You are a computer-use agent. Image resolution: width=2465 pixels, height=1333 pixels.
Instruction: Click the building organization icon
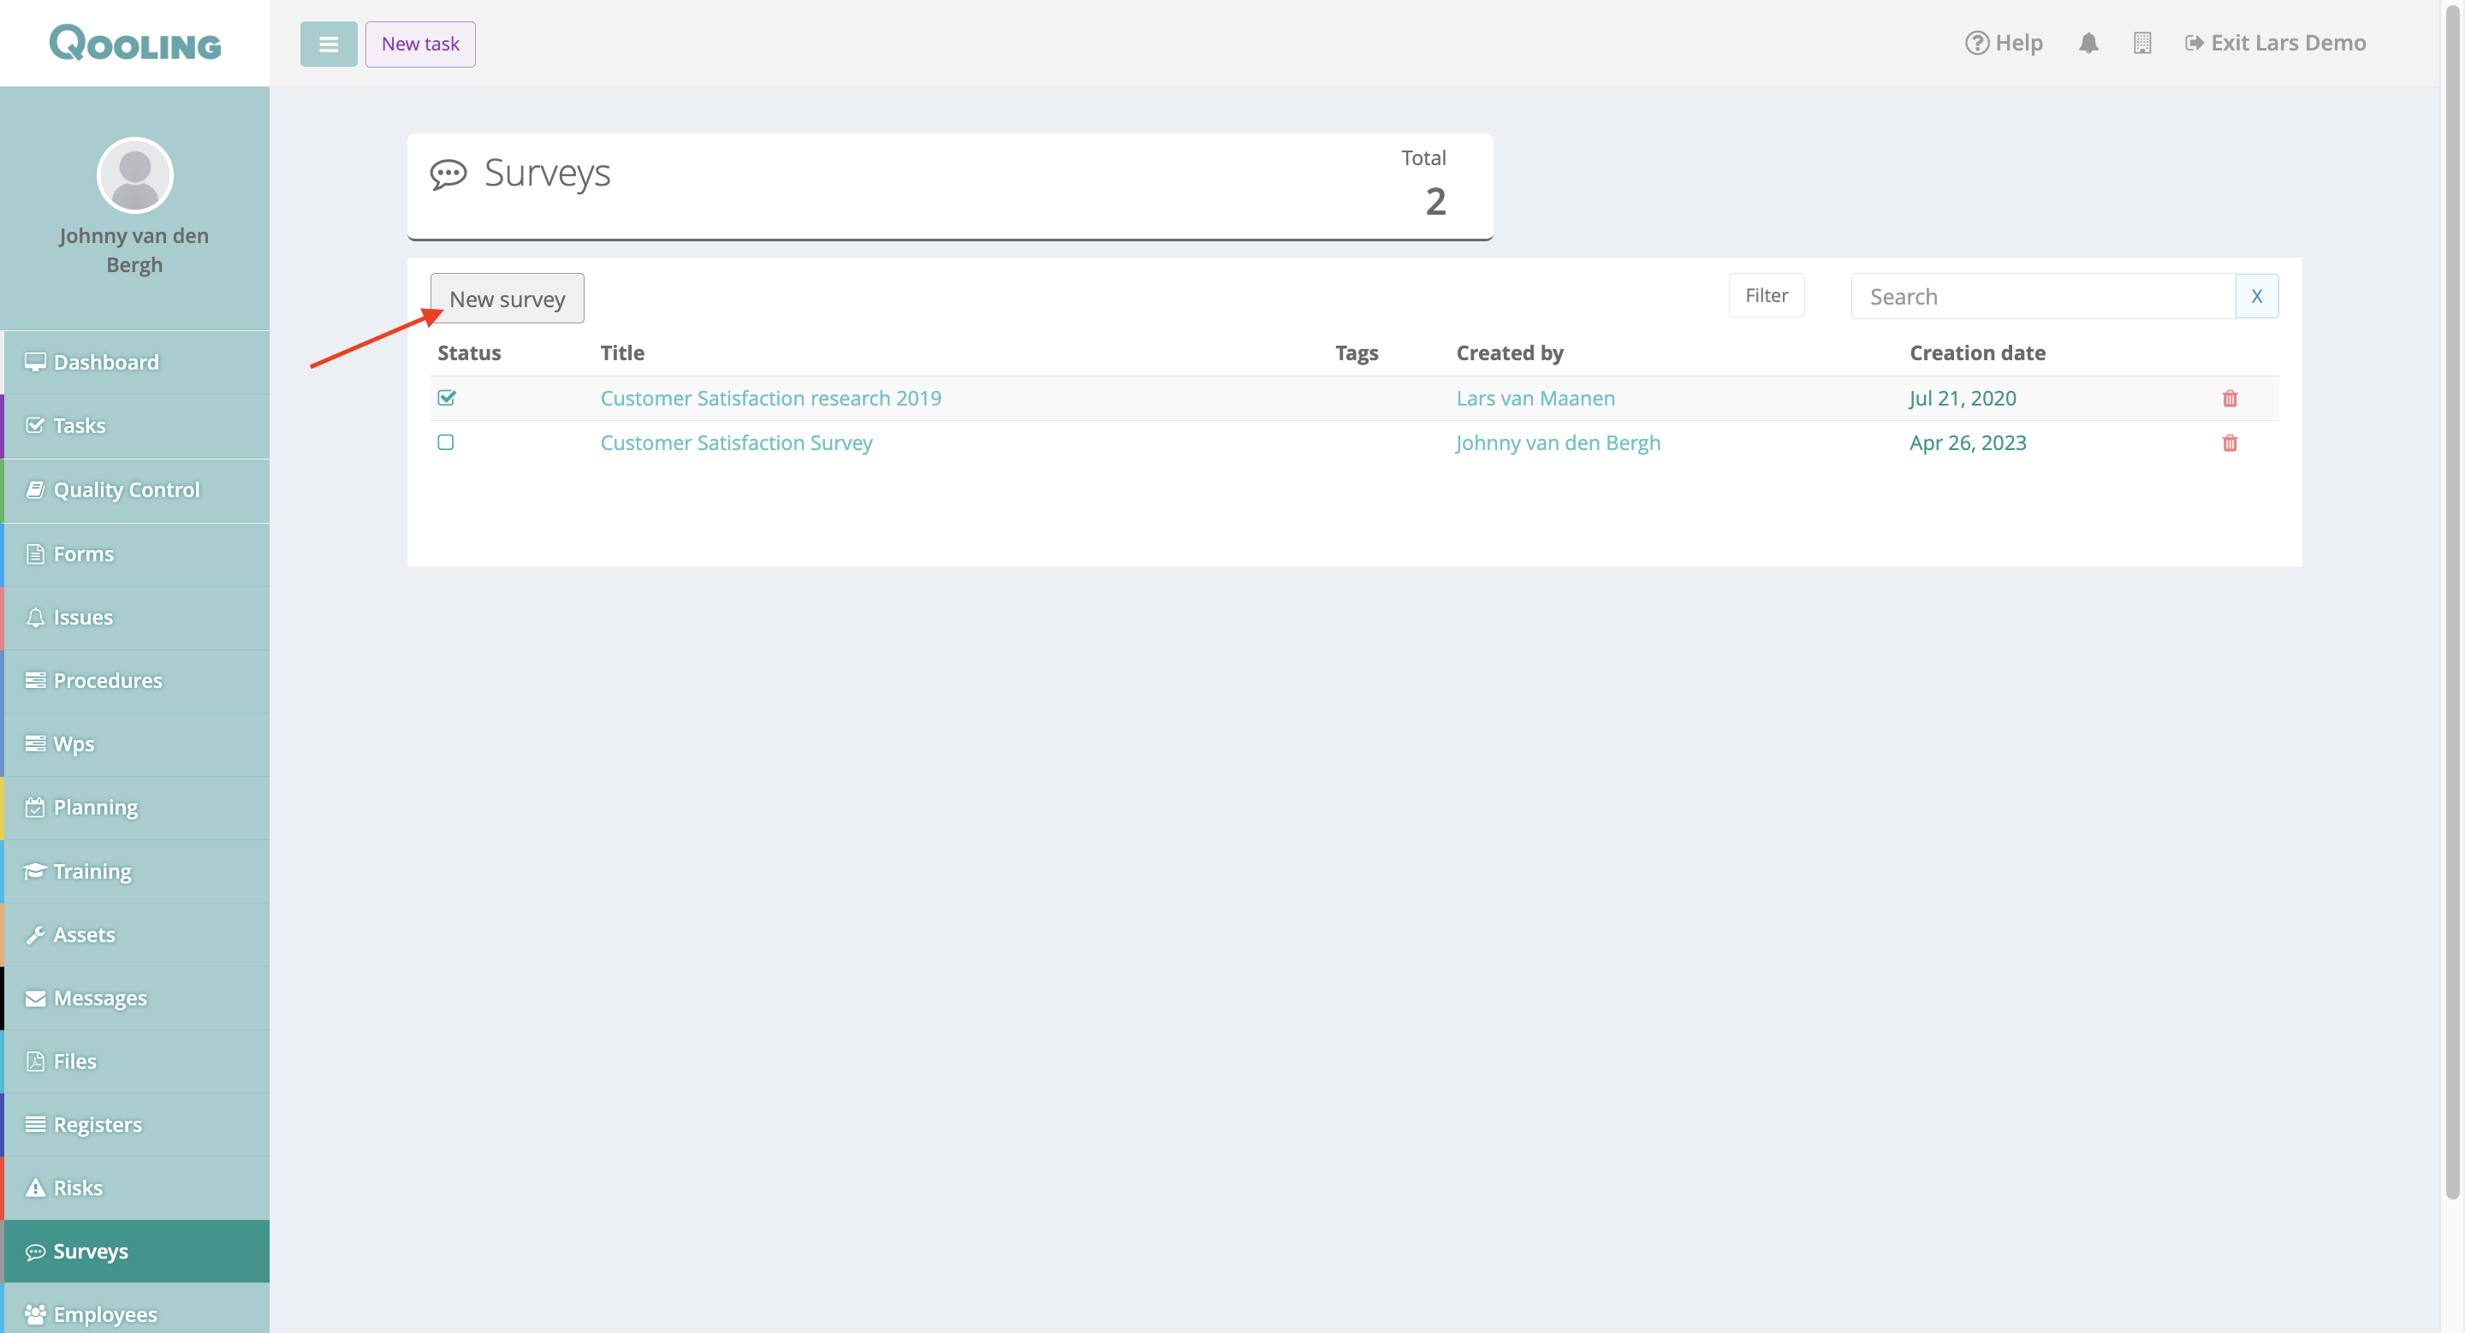tap(2141, 43)
